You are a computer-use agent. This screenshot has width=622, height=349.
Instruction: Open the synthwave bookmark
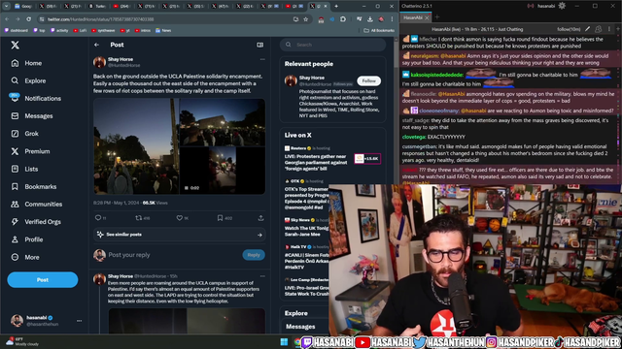103,30
